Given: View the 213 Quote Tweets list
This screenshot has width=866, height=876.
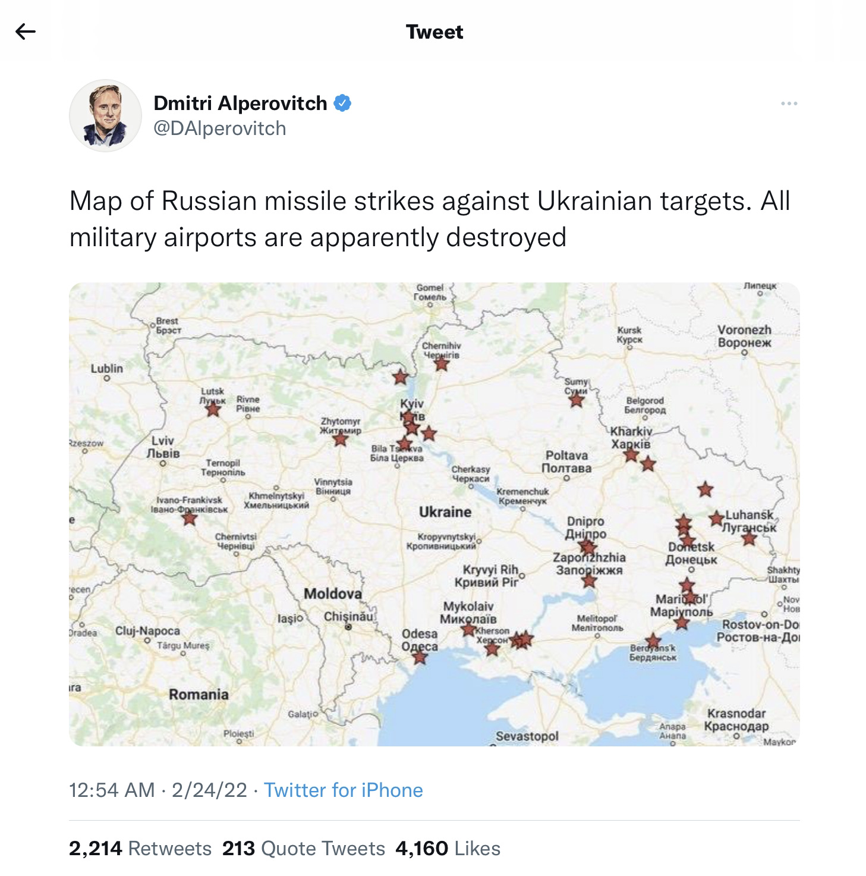Looking at the screenshot, I should coord(303,848).
